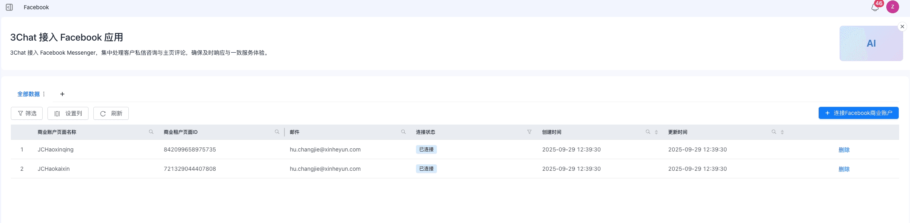The image size is (910, 223).
Task: Collapse the sidebar with the panel icon
Action: 9,7
